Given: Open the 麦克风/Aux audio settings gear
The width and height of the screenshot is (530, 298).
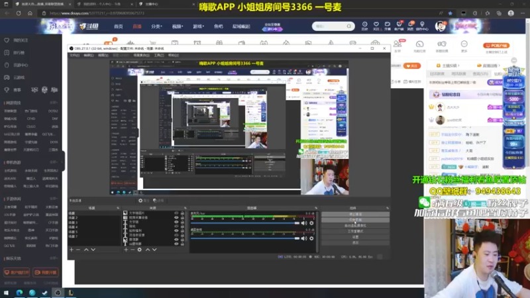Looking at the screenshot, I should point(311,223).
